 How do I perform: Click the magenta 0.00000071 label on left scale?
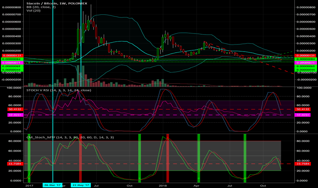pos(12,63)
